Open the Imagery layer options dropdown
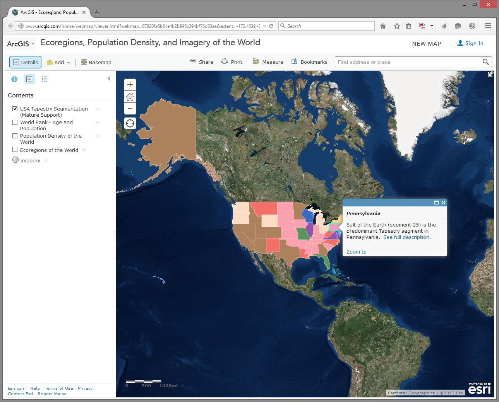The height and width of the screenshot is (402, 499). click(x=46, y=160)
